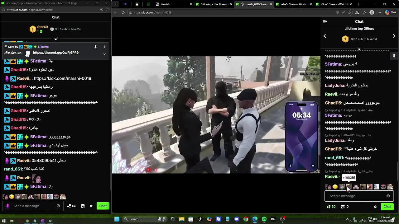This screenshot has width=399, height=224.
Task: Click the channel points icon in popout chat
Action: click(x=69, y=206)
